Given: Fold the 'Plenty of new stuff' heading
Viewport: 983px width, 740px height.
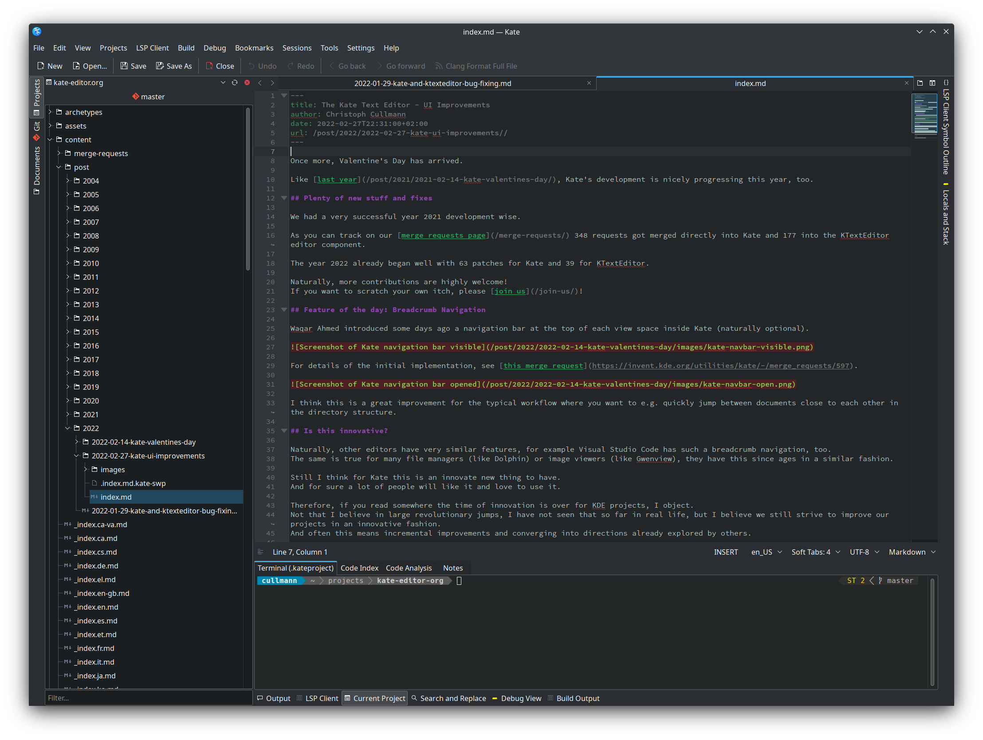Looking at the screenshot, I should point(284,198).
